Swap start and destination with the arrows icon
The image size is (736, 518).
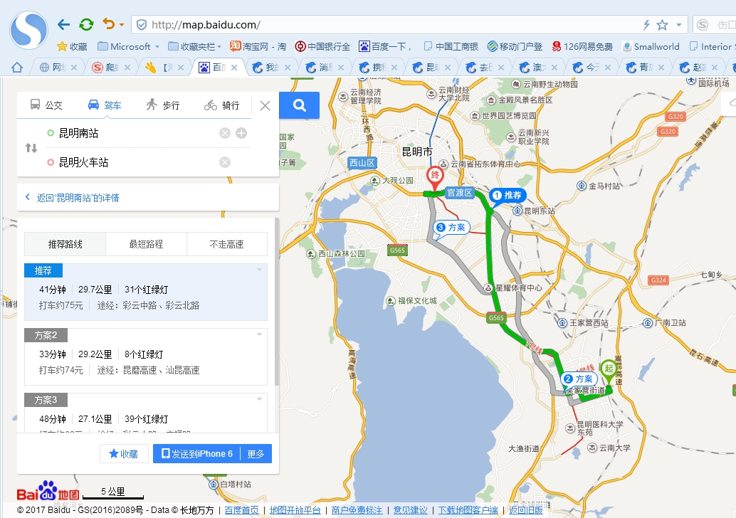click(x=31, y=148)
